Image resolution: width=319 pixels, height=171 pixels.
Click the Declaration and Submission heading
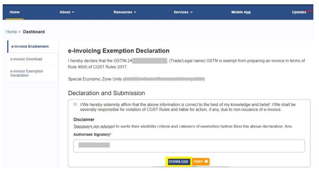pos(106,93)
